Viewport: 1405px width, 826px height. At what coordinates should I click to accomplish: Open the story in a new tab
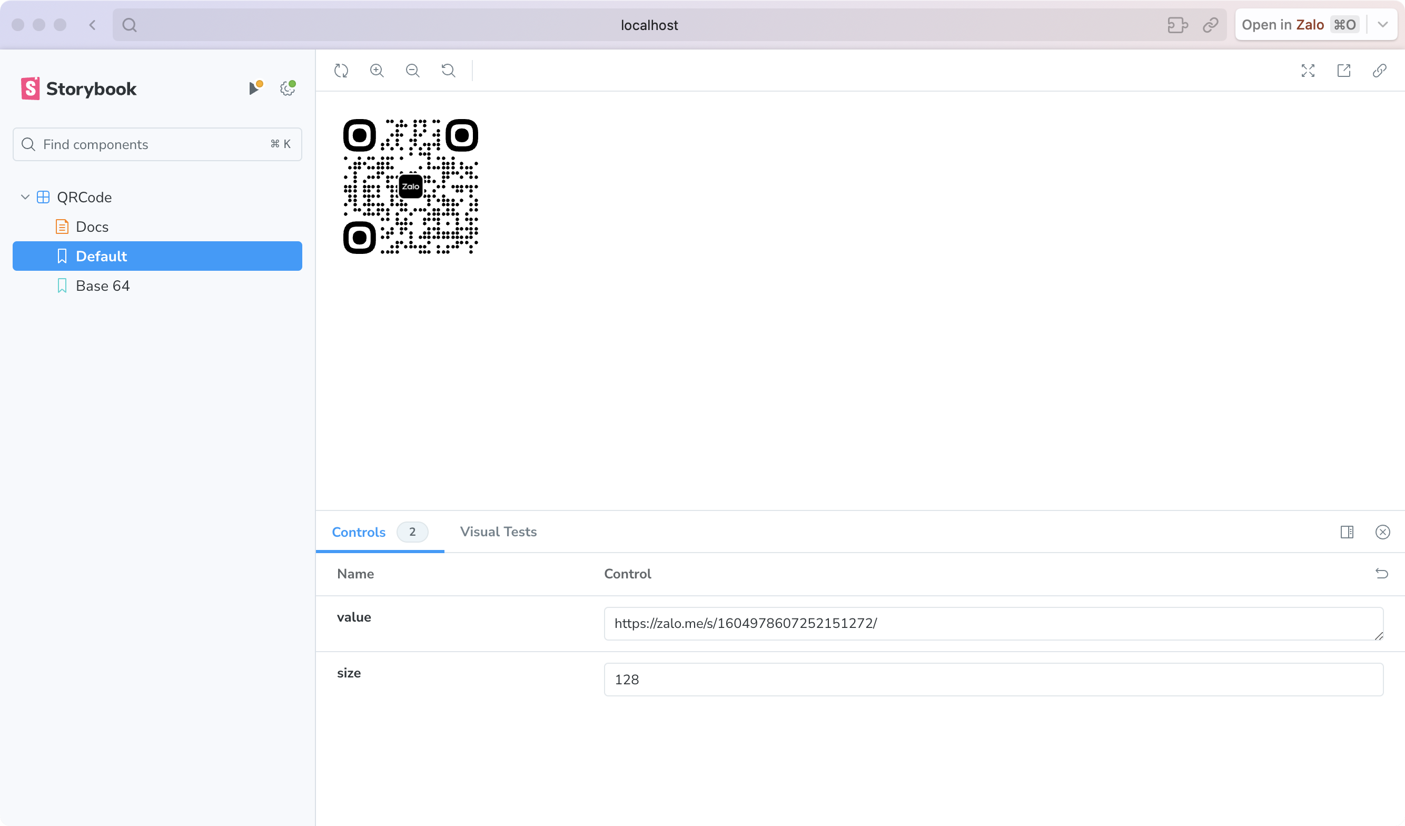(x=1344, y=71)
